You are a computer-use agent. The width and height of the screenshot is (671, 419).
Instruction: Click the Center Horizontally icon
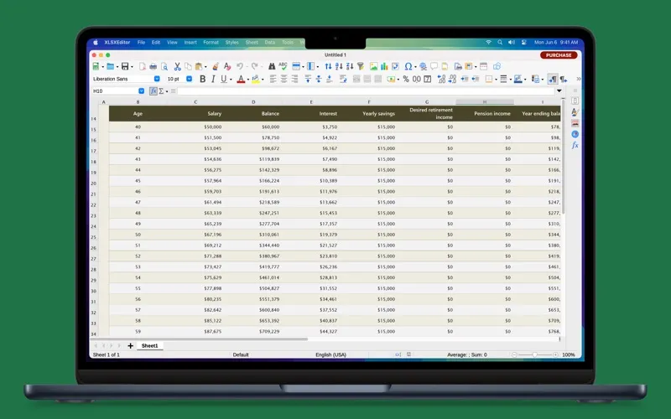(283, 79)
